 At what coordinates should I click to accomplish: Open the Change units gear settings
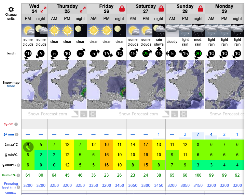pyautogui.click(x=11, y=9)
